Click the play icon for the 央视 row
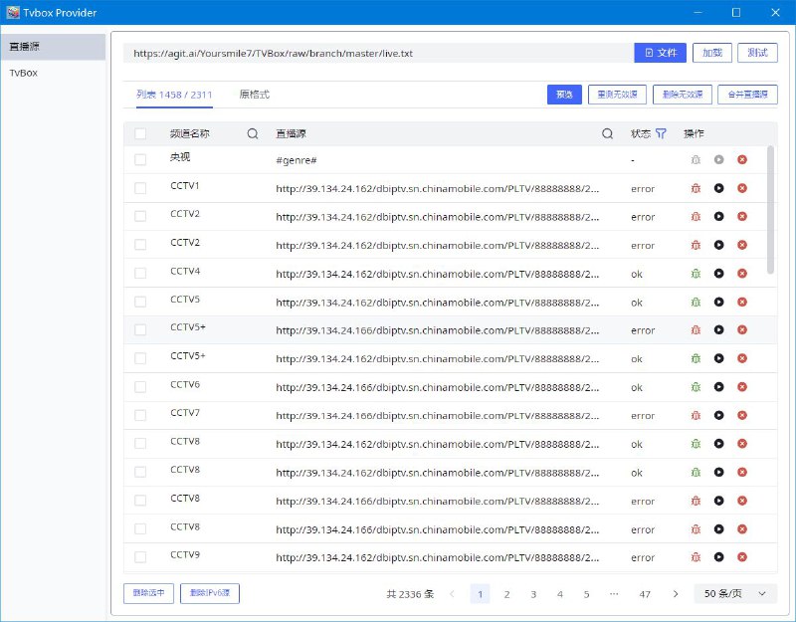Viewport: 796px width, 622px height. click(x=719, y=158)
